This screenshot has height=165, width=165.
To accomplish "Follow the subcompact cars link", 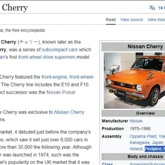I will click(60, 50).
